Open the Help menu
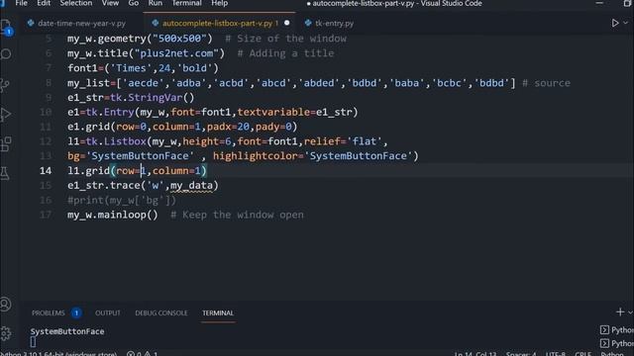The image size is (634, 356). point(220,3)
